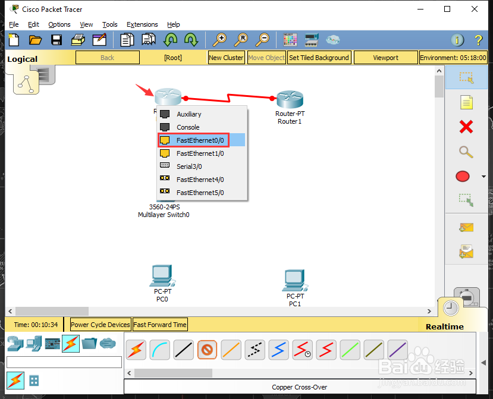Viewport: 493px width, 399px height.
Task: Select the Network Devices category icon
Action: (15, 343)
